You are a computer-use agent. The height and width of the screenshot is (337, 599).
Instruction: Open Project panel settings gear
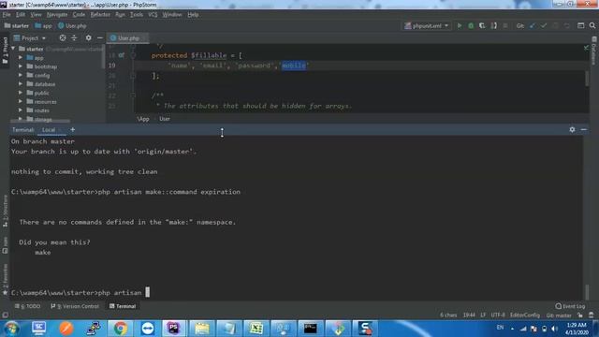tap(88, 37)
